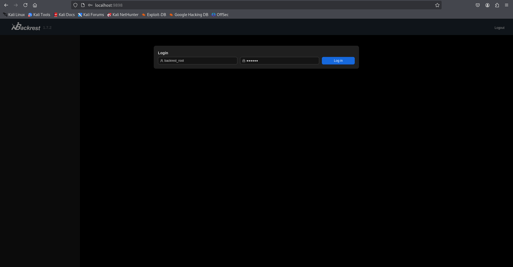Open the Kali Tools bookmark
This screenshot has width=513, height=267.
click(x=39, y=15)
